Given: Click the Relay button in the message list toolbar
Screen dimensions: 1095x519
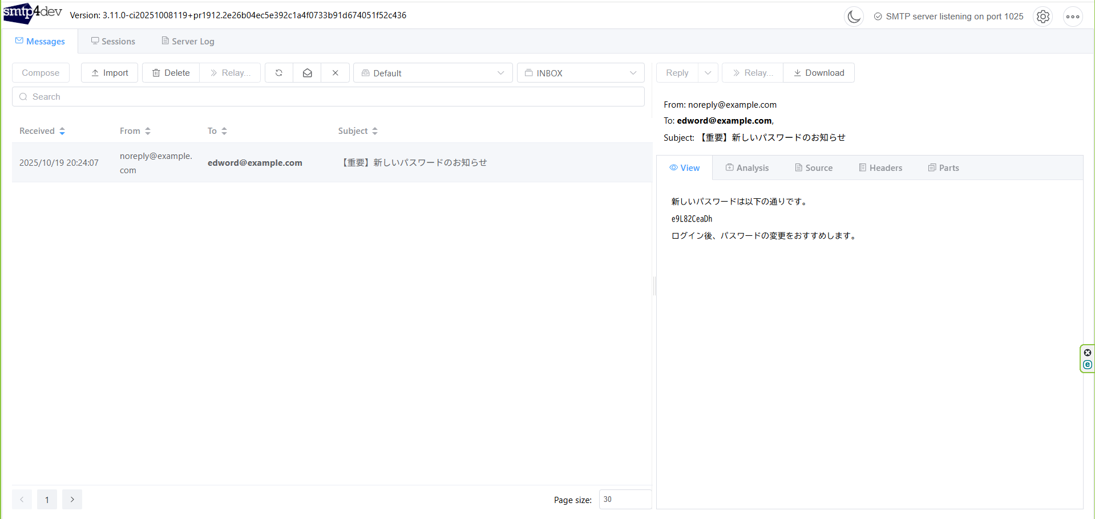Looking at the screenshot, I should (230, 73).
